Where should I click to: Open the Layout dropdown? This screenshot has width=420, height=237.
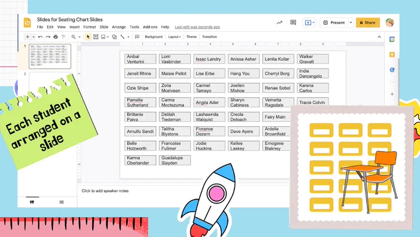coord(174,37)
